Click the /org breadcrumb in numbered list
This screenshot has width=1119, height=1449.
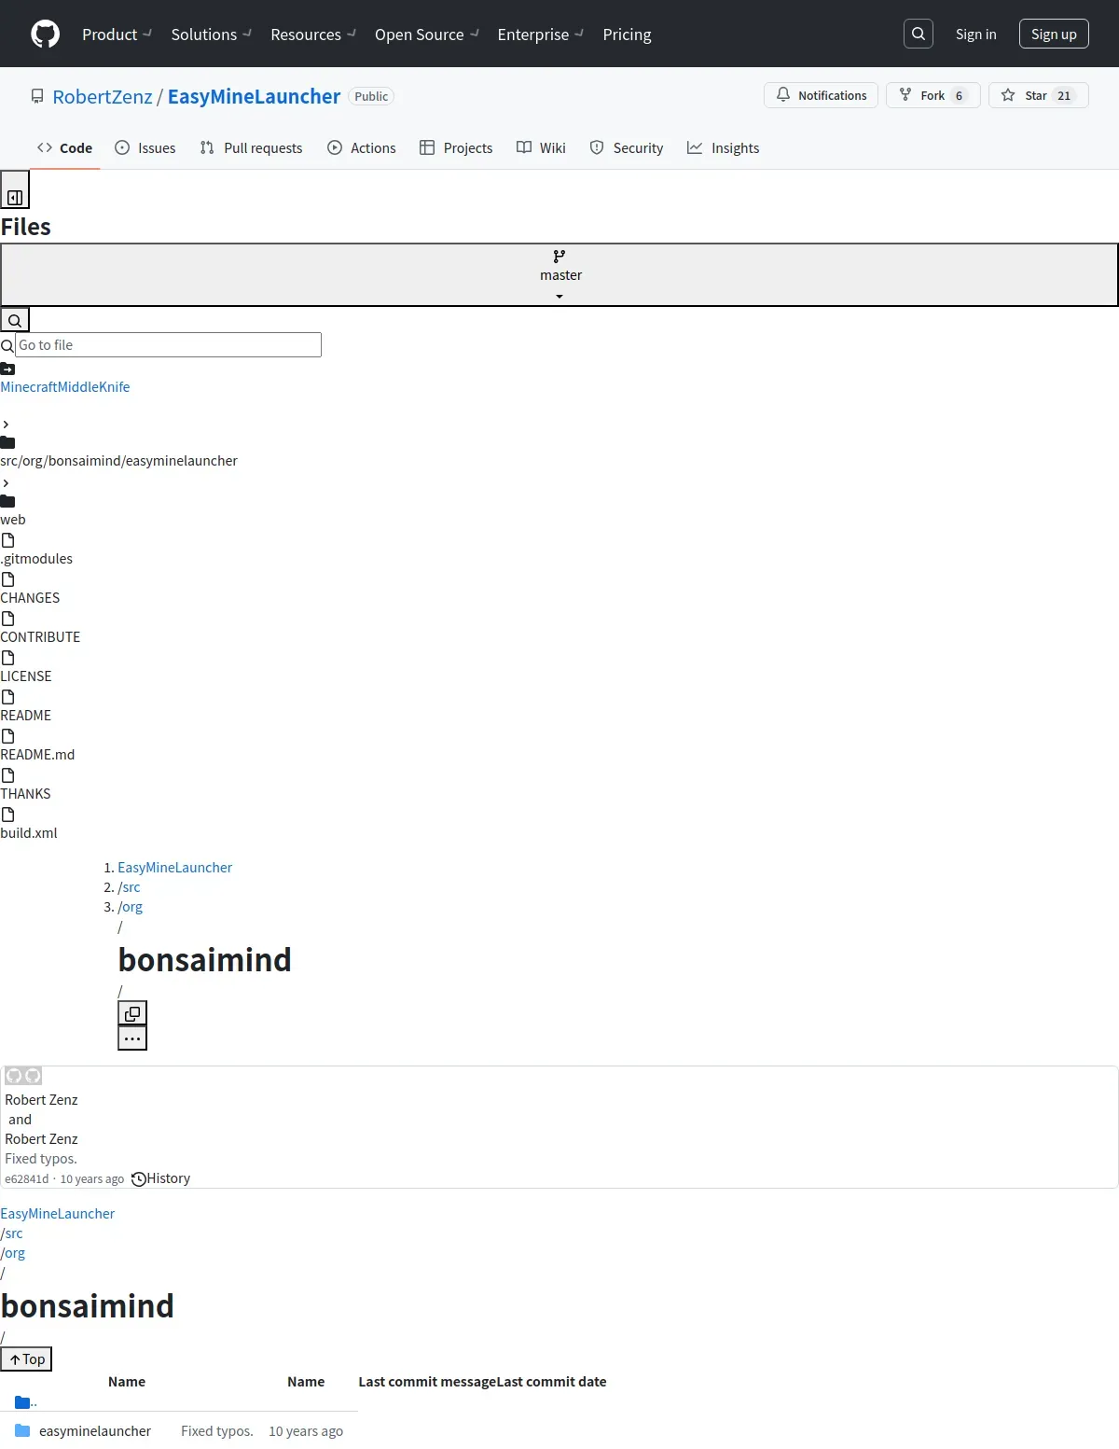coord(131,907)
